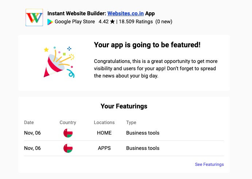
Task: Click the "Nov, 06" date in the HOME row
Action: [32, 133]
